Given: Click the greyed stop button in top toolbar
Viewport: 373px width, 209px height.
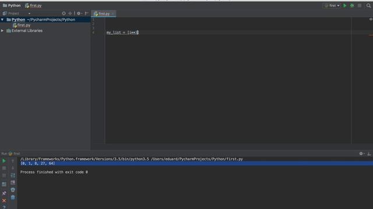Looking at the screenshot, I should click(x=360, y=5).
